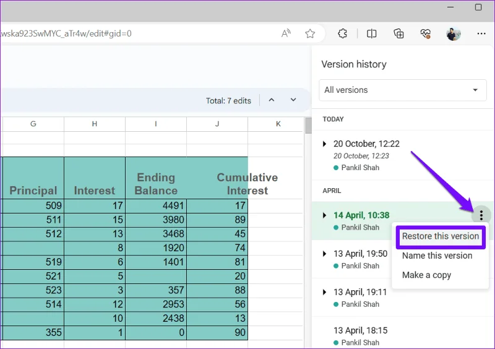Screen dimensions: 495x349
Task: Click the browser profile avatar
Action: pyautogui.click(x=454, y=33)
